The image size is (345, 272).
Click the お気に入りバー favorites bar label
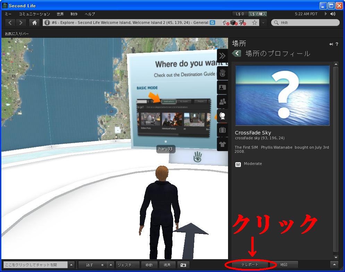(17, 34)
